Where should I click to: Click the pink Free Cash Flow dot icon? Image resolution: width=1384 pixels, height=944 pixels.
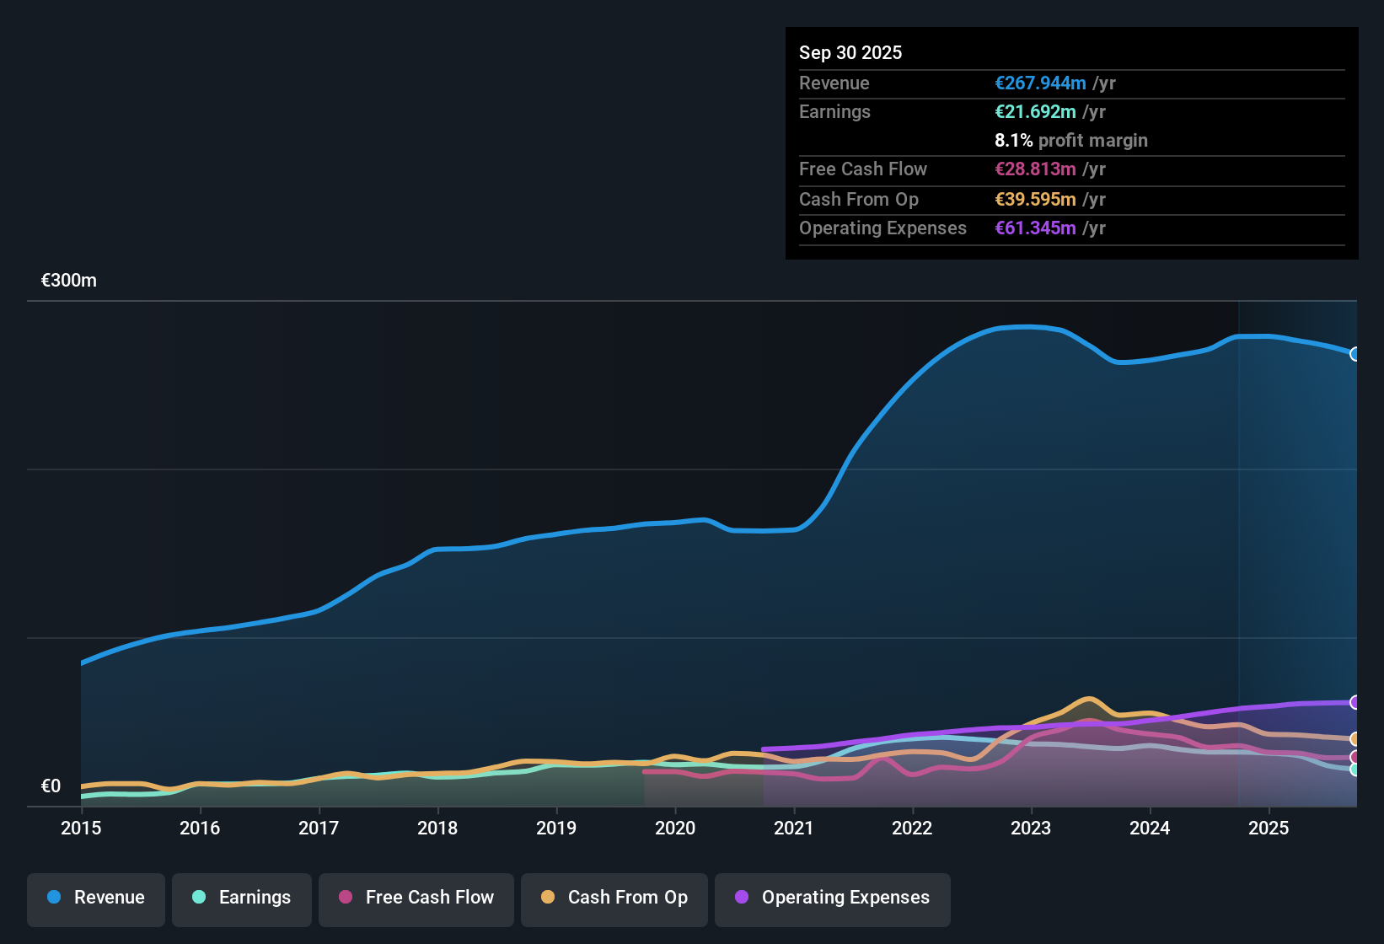coord(344,898)
